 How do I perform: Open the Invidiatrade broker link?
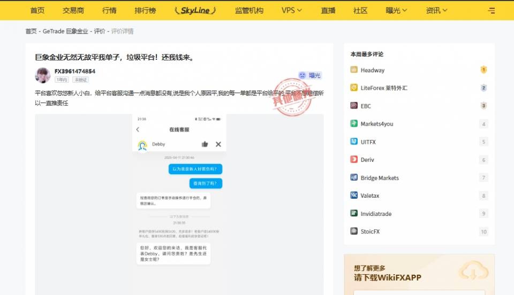(376, 214)
